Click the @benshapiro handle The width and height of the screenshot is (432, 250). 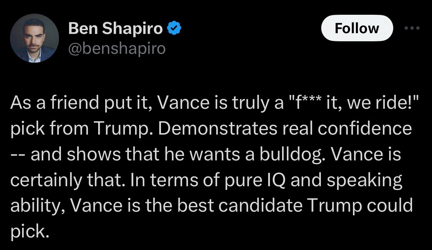click(x=117, y=48)
